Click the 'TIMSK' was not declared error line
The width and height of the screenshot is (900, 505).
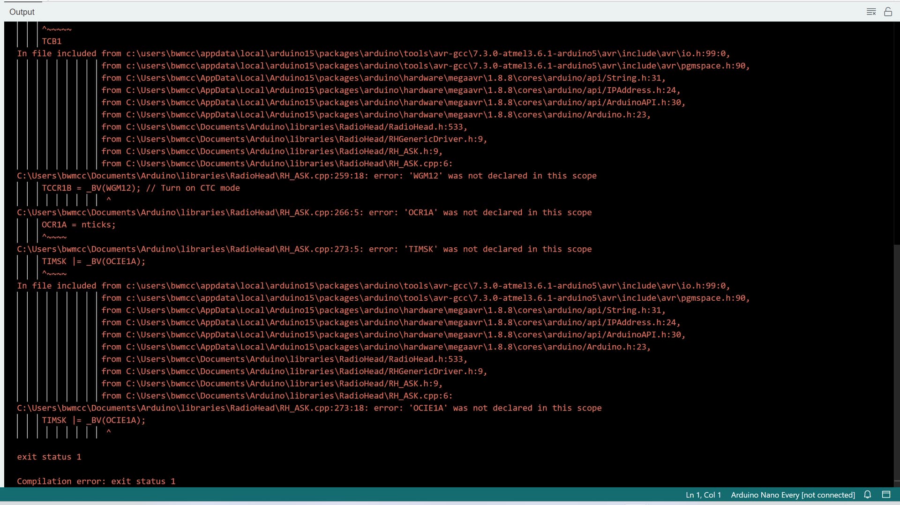[x=304, y=249]
